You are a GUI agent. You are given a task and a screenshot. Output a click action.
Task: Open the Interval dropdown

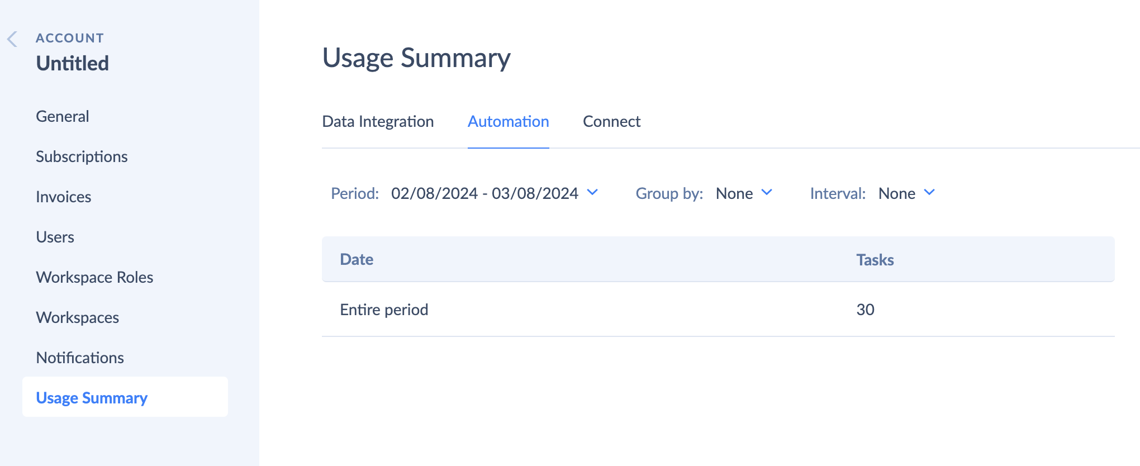coord(906,193)
